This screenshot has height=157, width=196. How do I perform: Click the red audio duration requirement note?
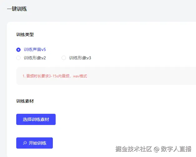pyautogui.click(x=55, y=76)
